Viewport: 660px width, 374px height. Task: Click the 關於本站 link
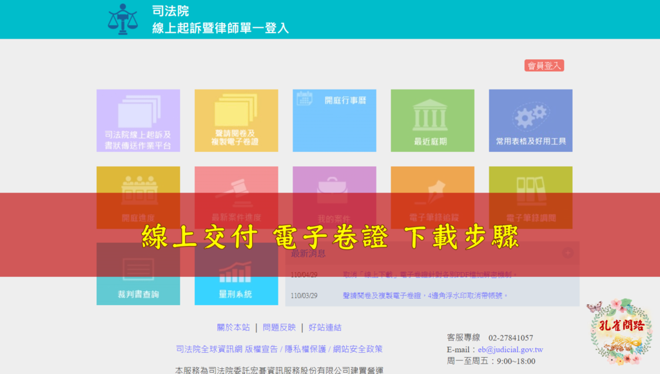tap(233, 328)
